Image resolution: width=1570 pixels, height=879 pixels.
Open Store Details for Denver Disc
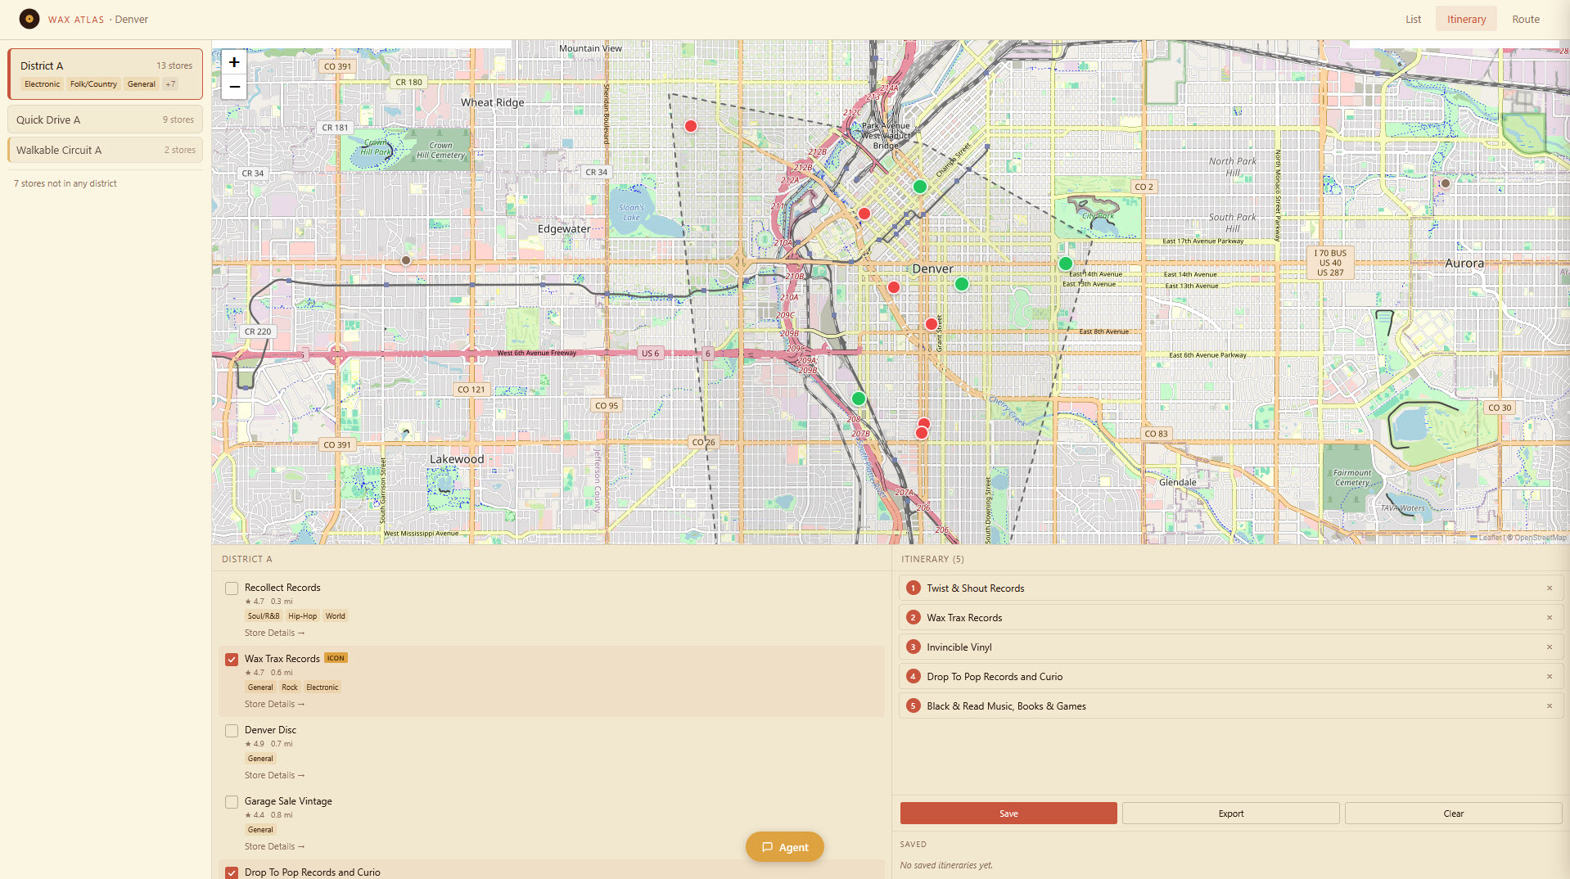(274, 776)
